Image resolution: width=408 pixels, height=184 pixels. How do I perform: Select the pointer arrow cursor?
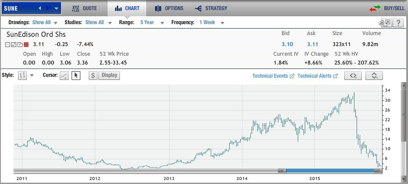point(76,76)
